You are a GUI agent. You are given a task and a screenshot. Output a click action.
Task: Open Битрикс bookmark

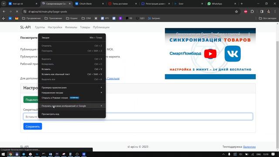coord(154,18)
